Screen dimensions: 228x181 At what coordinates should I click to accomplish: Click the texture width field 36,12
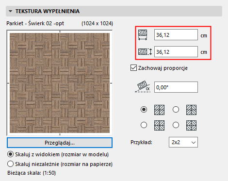coord(176,35)
